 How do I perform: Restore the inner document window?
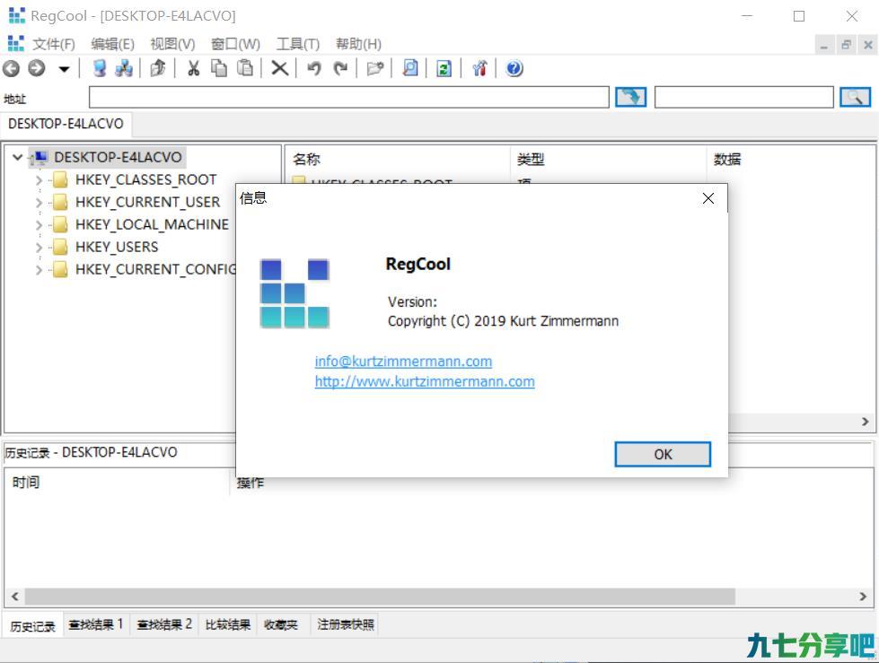pyautogui.click(x=846, y=45)
